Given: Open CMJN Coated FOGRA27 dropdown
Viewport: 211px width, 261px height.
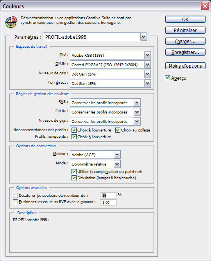Looking at the screenshot, I should [111, 65].
